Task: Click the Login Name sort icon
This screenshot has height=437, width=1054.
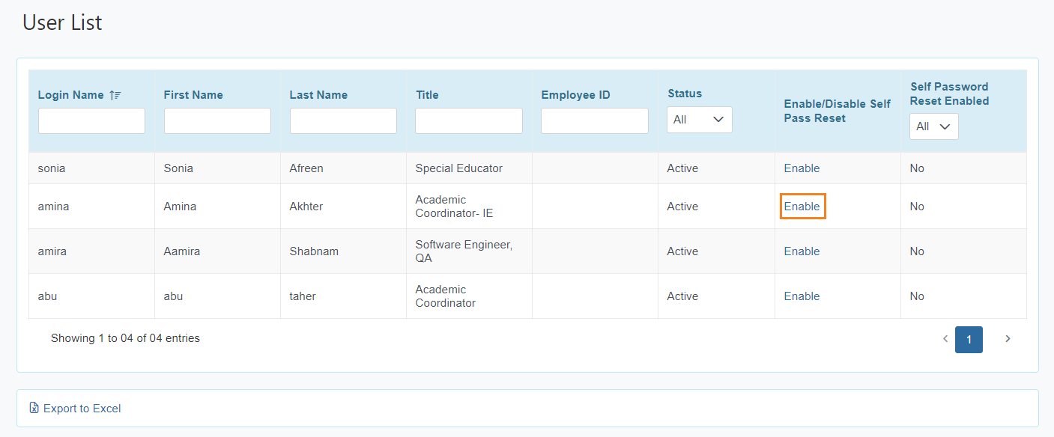Action: coord(115,95)
